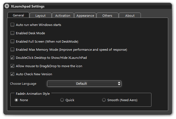The width and height of the screenshot is (176, 119).
Task: Uncheck DoubleClick Desktop to Show/Hide XLaunchPad
Action: tap(12, 58)
